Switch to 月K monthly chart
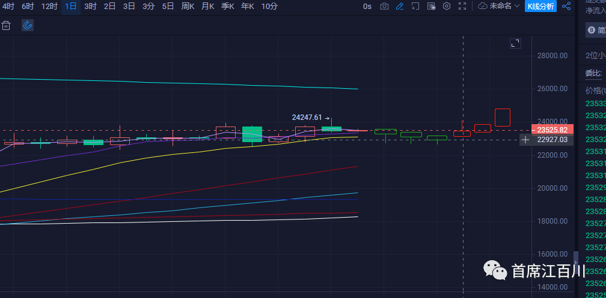 pos(208,6)
